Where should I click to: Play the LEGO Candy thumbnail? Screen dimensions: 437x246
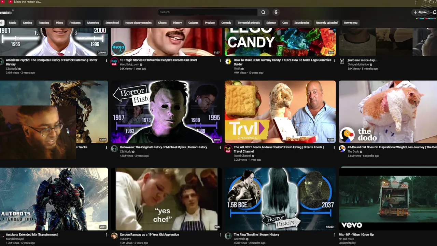[x=280, y=42]
